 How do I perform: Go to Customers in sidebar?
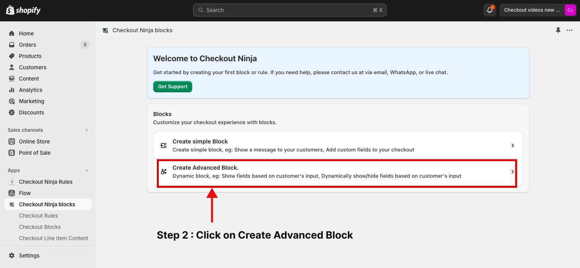click(32, 67)
